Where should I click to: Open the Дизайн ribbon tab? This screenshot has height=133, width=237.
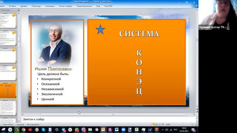(24, 6)
